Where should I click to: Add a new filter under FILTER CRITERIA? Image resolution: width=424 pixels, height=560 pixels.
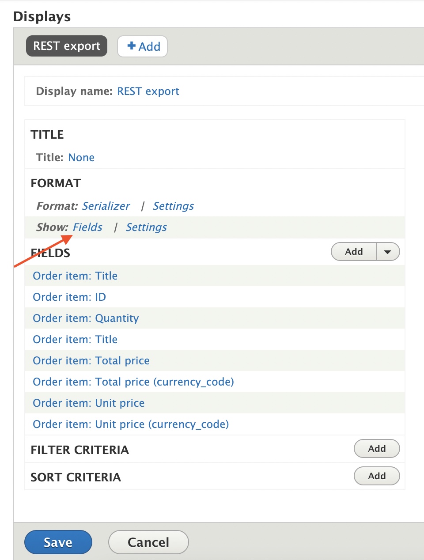[376, 448]
